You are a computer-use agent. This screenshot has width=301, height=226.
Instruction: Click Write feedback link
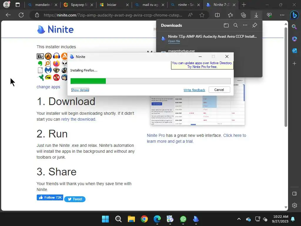[194, 90]
